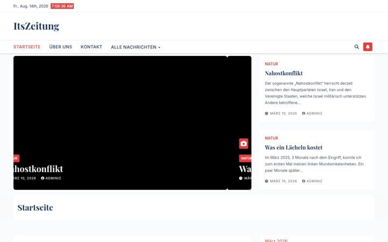The image size is (388, 242).
Task: Click März 10, 2026 date in Nahostkonflikt card
Action: tap(283, 113)
